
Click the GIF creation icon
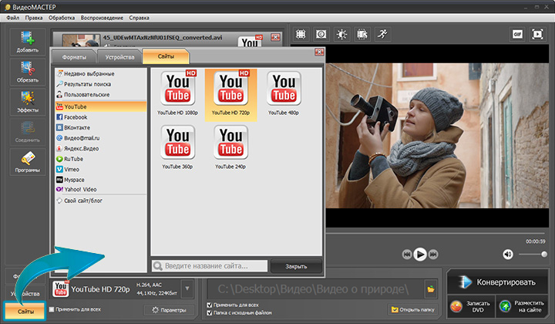517,35
